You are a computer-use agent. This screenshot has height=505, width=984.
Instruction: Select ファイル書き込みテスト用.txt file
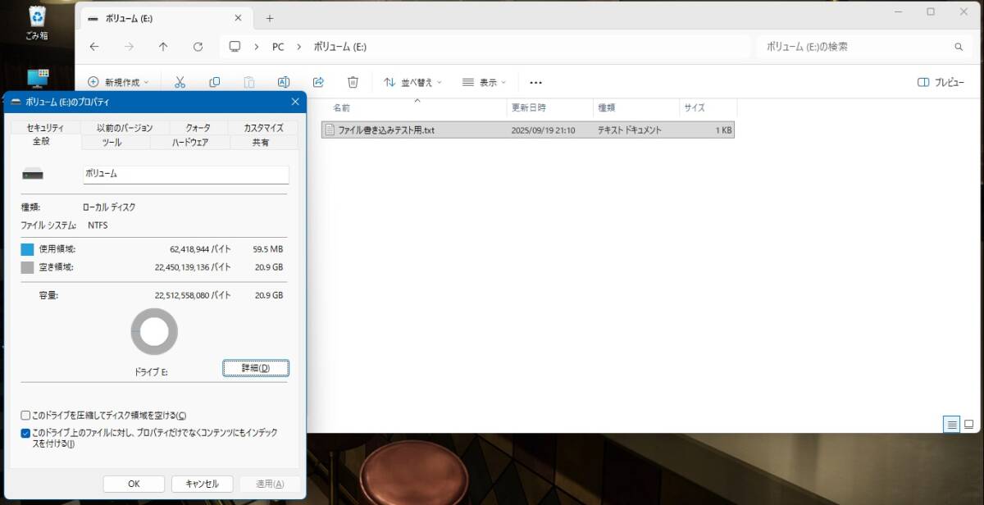(x=527, y=130)
